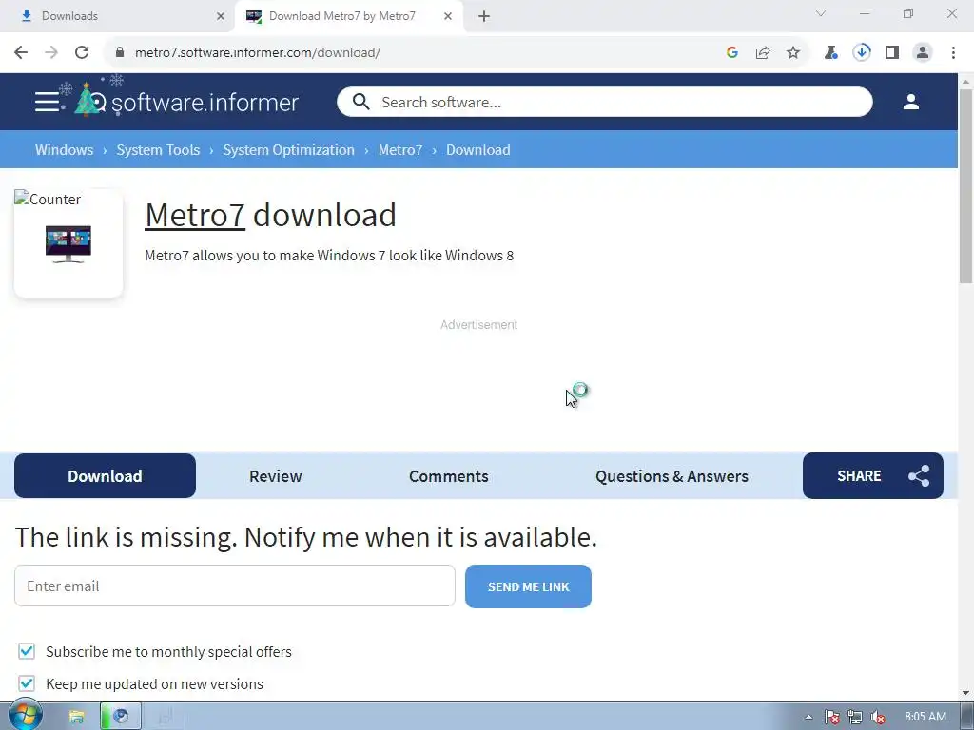The height and width of the screenshot is (730, 974).
Task: Click the Chrome taskbar button
Action: [121, 717]
